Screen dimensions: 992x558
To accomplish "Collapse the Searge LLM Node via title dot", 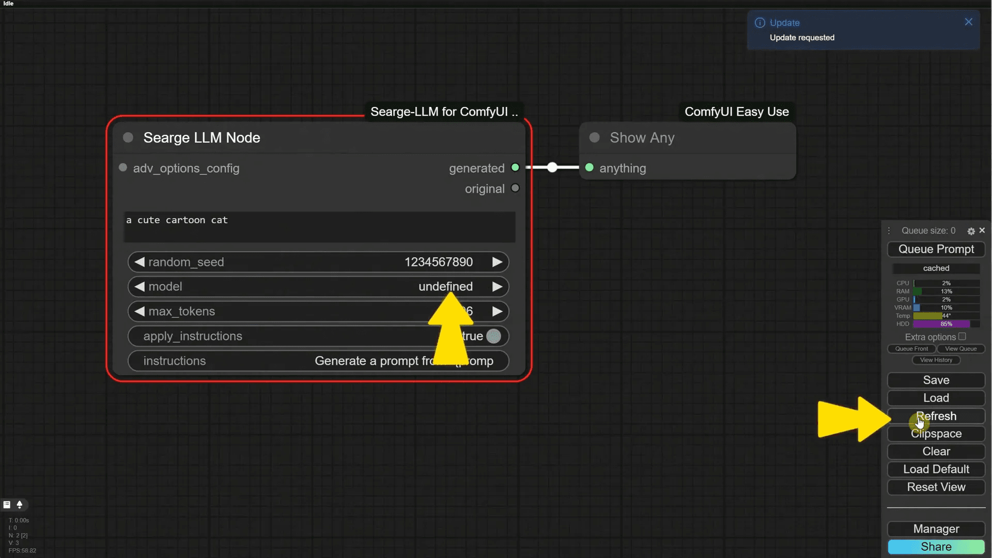I will click(128, 137).
